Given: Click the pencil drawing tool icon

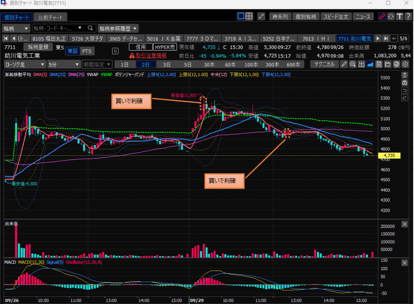Looking at the screenshot, I should (344, 64).
